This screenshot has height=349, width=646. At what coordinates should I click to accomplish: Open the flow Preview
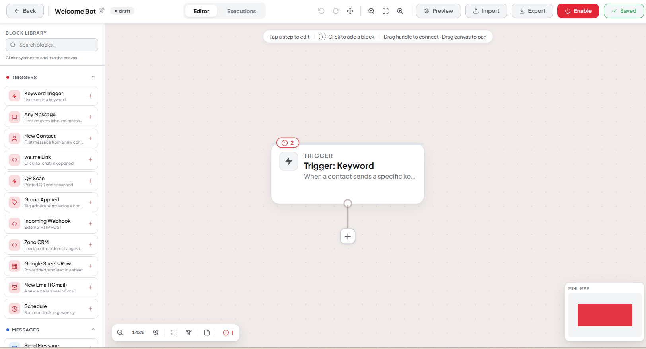[x=438, y=11]
